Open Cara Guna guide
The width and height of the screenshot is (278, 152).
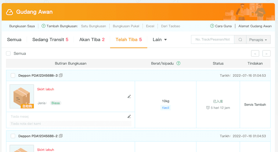coord(223,26)
